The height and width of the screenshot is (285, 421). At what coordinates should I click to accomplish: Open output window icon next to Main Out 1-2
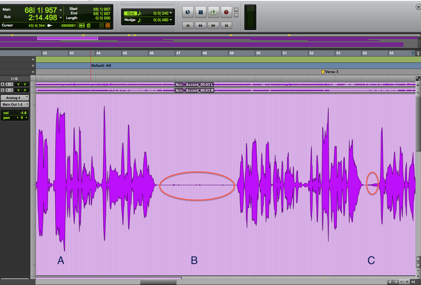(27, 105)
